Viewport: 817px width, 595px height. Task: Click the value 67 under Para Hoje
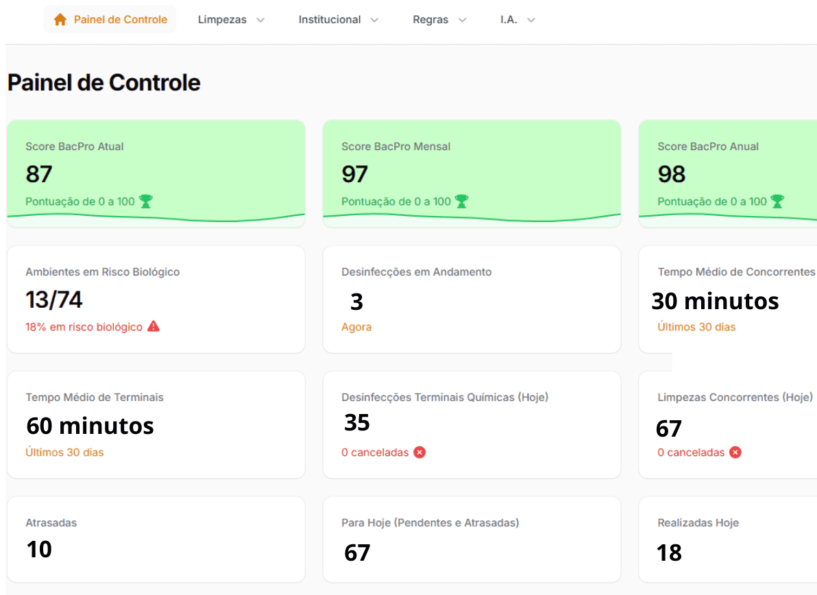click(x=357, y=552)
